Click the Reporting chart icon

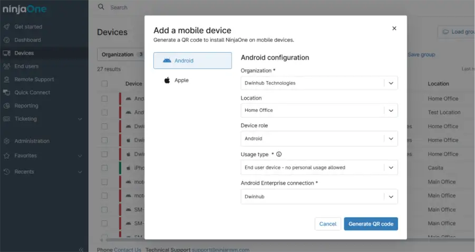coord(7,106)
